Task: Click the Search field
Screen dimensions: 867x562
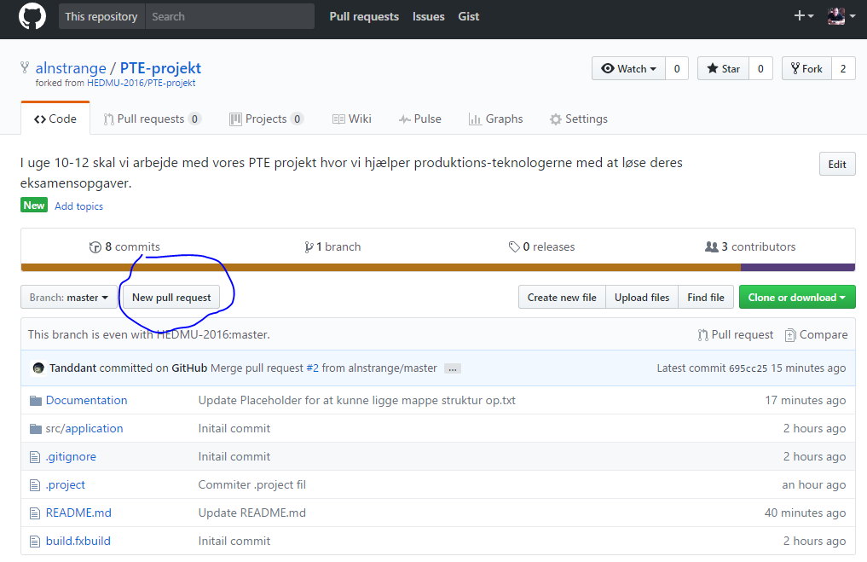Action: coord(229,16)
